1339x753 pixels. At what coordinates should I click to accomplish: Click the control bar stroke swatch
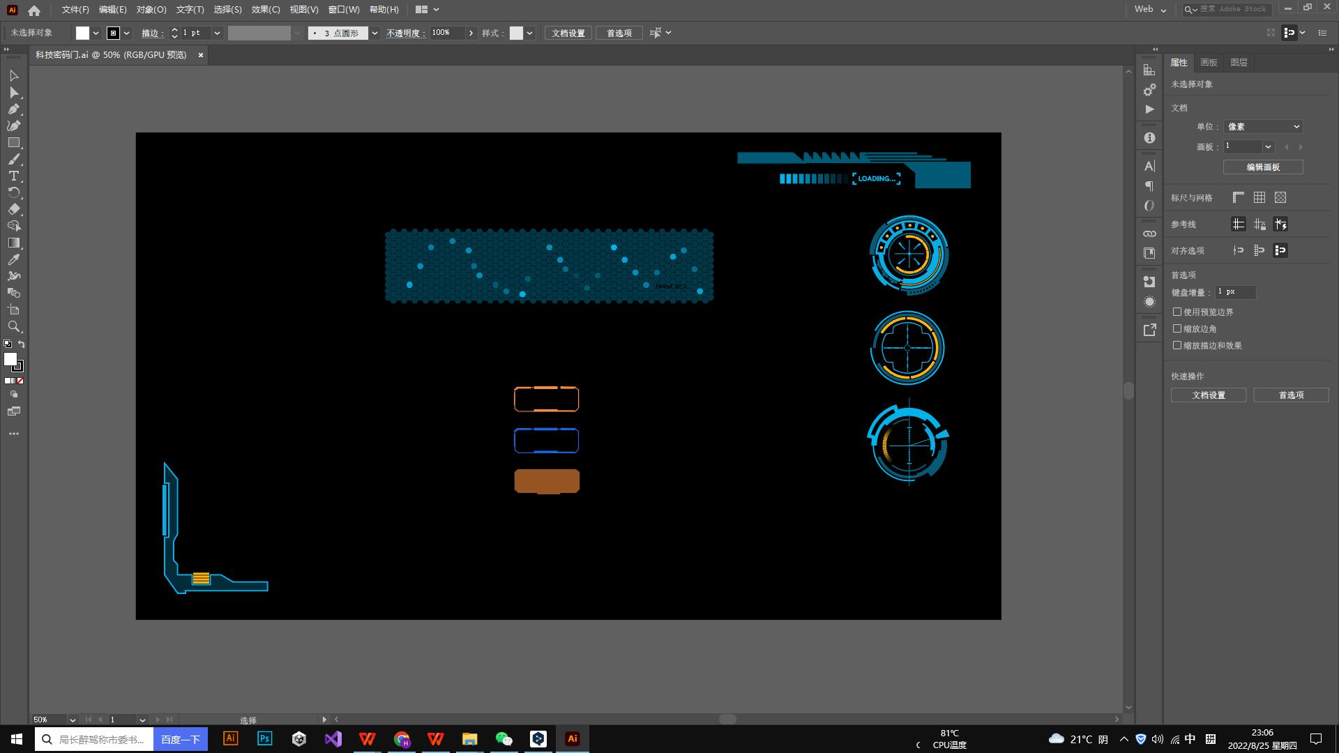coord(113,33)
